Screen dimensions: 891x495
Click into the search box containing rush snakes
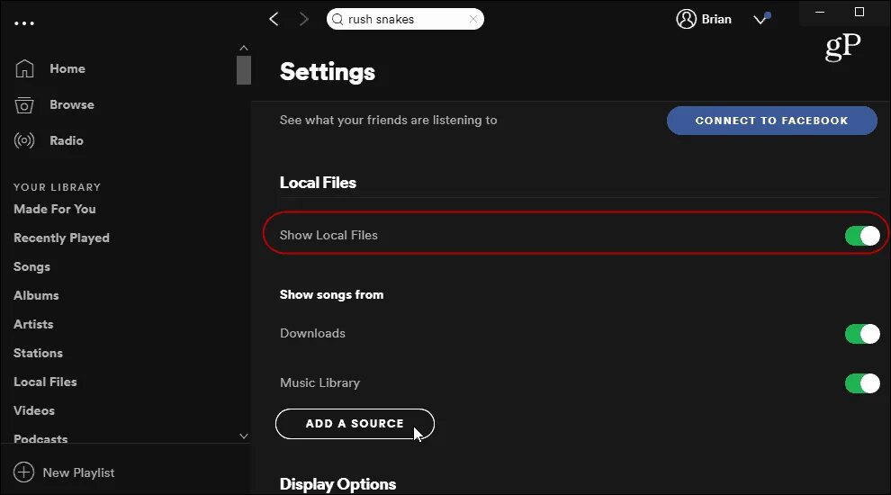point(405,19)
